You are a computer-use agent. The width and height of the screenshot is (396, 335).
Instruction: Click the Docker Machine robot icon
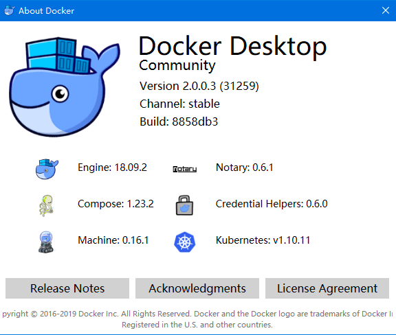point(46,242)
